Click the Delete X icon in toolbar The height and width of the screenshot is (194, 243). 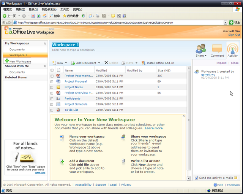coord(106,63)
